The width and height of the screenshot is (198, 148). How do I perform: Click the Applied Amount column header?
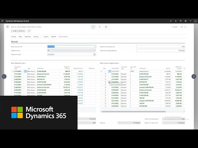click(78, 68)
